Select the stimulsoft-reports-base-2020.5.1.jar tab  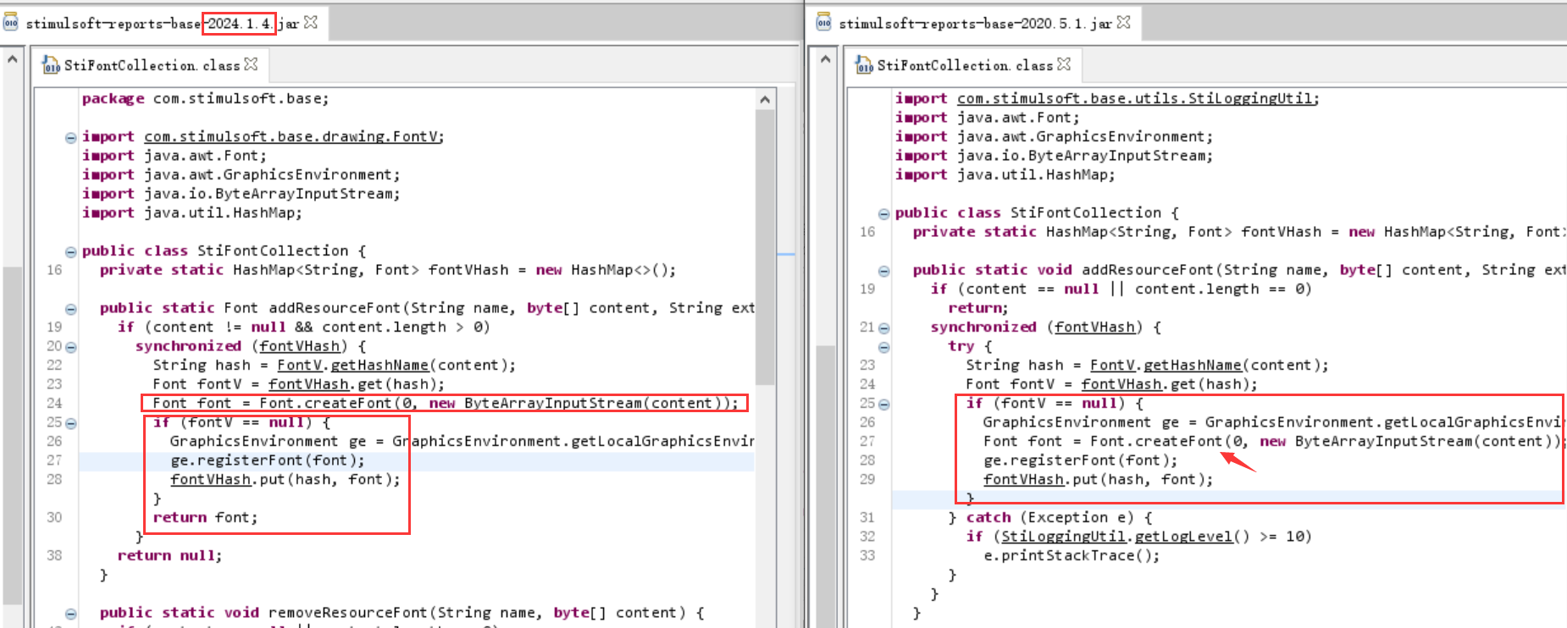[x=975, y=23]
